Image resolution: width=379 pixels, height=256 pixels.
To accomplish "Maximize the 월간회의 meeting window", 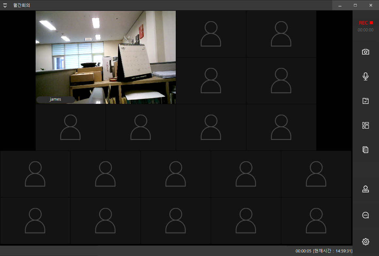I will (x=355, y=5).
